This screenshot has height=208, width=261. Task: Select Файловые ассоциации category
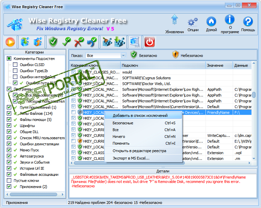click(39, 174)
